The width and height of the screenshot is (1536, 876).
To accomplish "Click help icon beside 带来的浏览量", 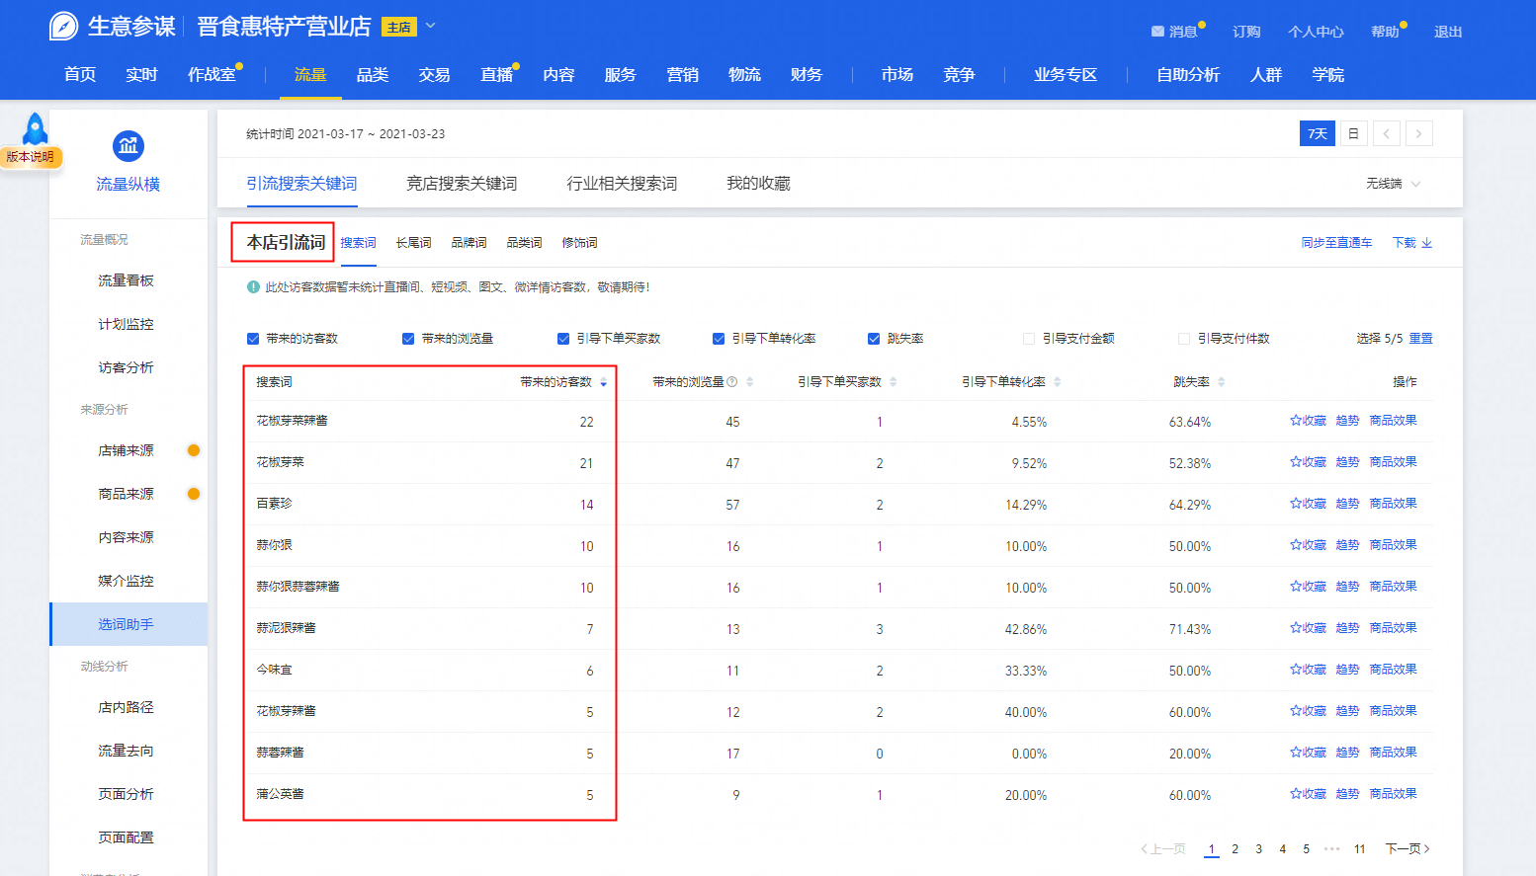I will 732,382.
